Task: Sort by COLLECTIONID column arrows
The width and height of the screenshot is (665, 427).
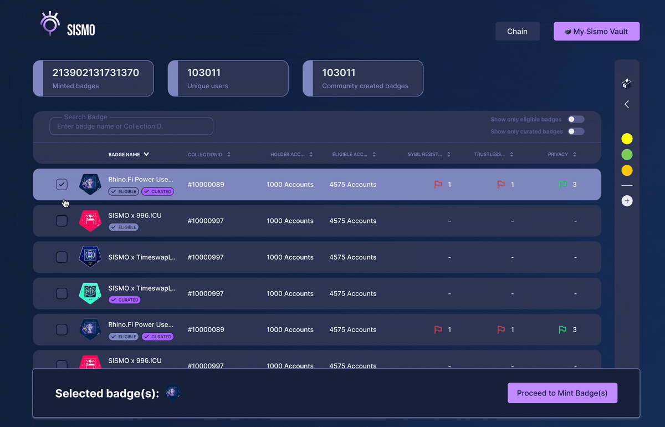Action: click(229, 155)
